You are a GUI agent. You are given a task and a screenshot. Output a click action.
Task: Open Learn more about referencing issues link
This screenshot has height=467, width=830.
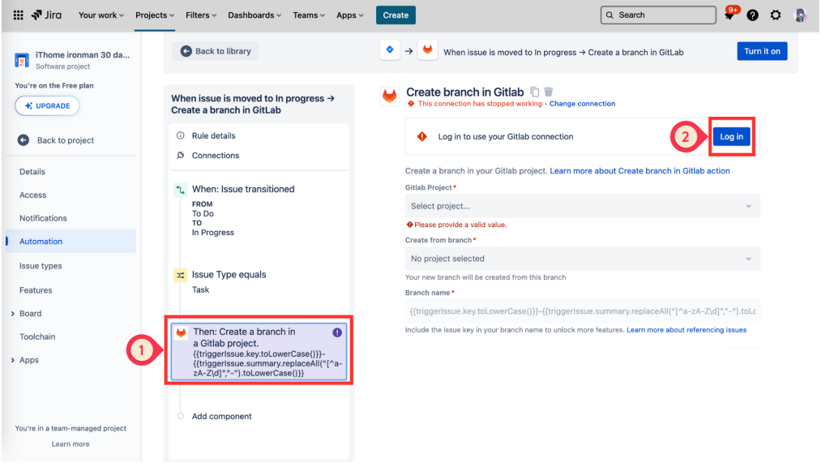[686, 330]
